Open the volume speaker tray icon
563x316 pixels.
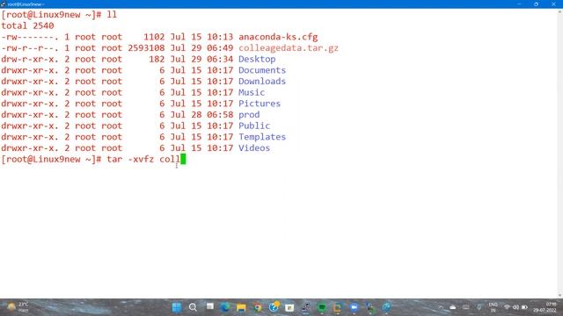(x=515, y=307)
